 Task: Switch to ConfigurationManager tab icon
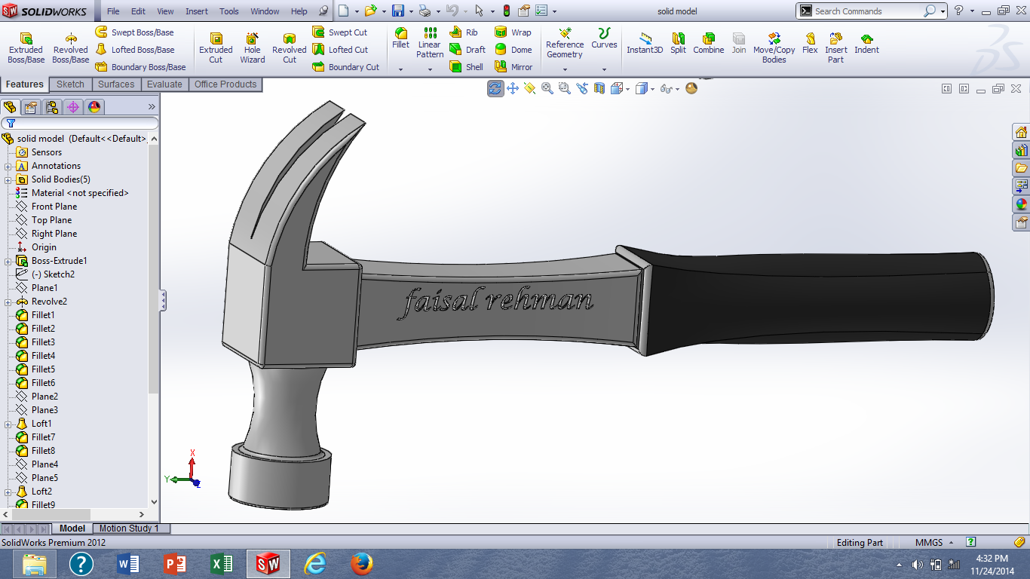(52, 107)
